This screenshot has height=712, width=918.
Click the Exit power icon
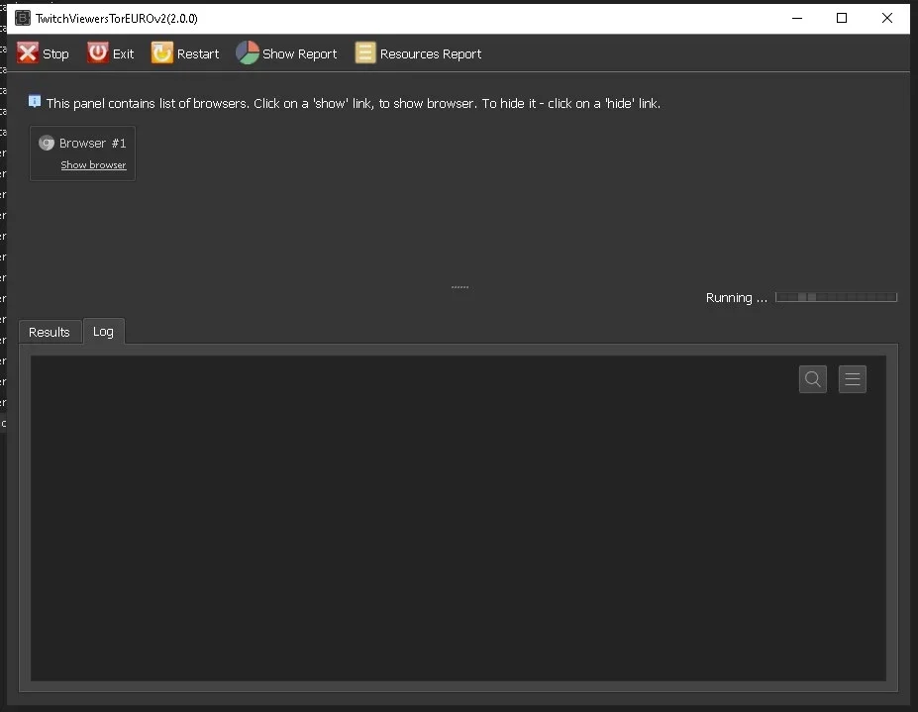click(x=98, y=52)
